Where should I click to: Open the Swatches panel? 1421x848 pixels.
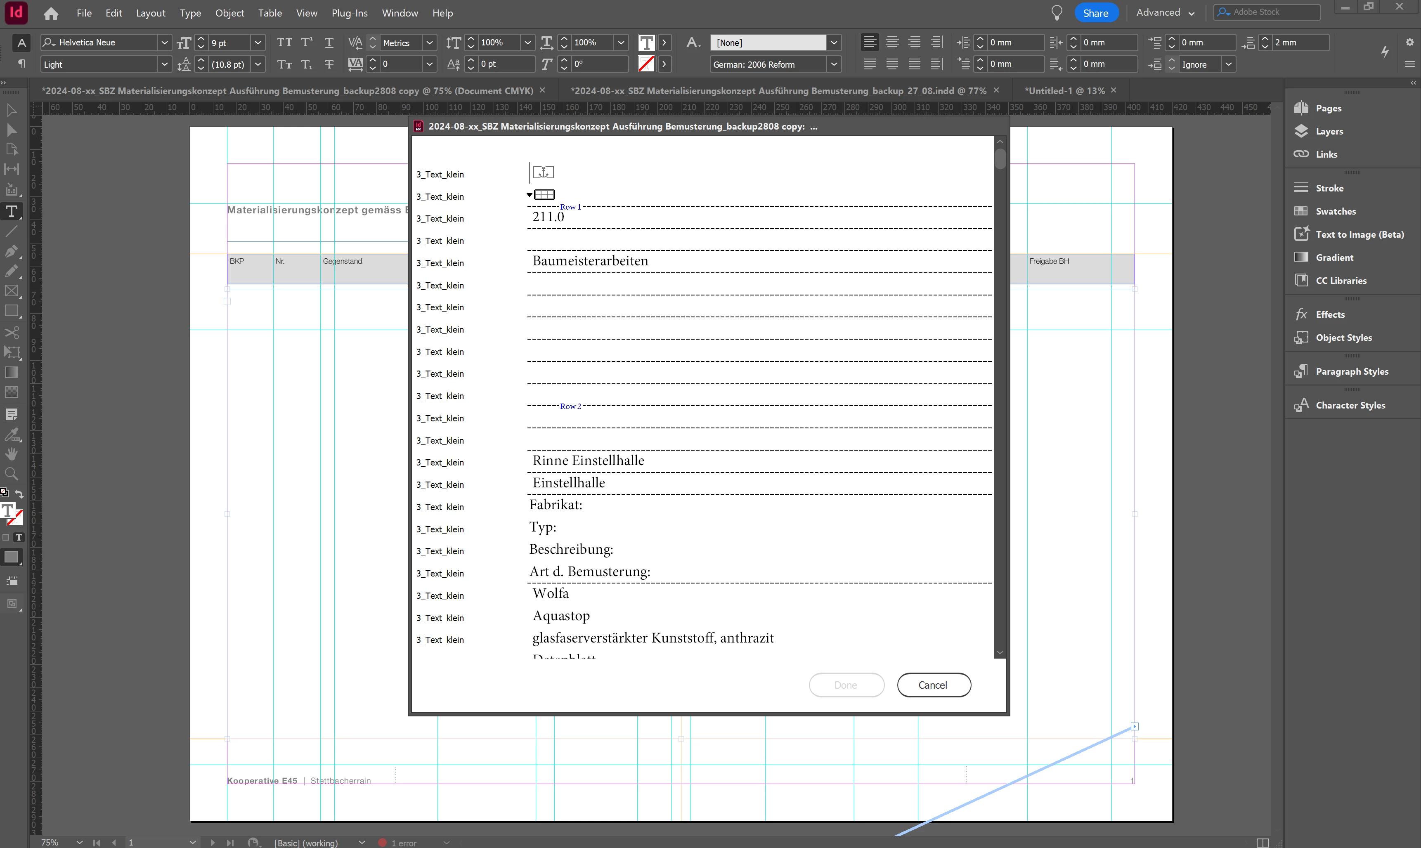point(1335,211)
